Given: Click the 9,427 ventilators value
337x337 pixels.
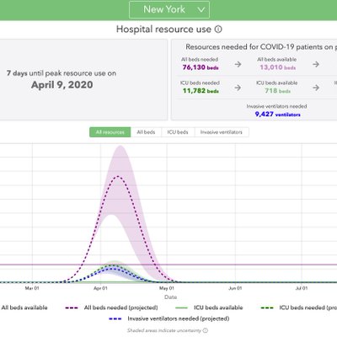Looking at the screenshot, I should (x=277, y=115).
